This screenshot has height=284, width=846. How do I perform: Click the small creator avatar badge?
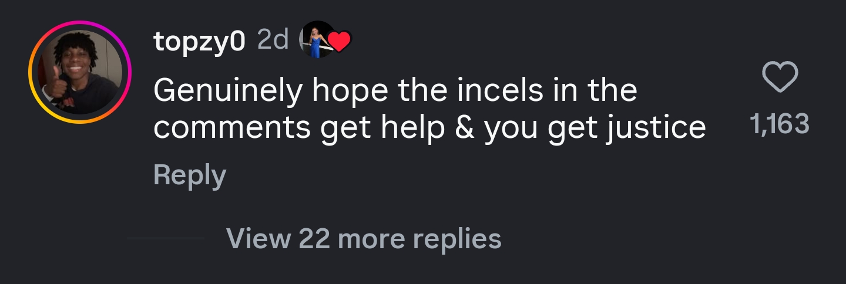(x=316, y=40)
